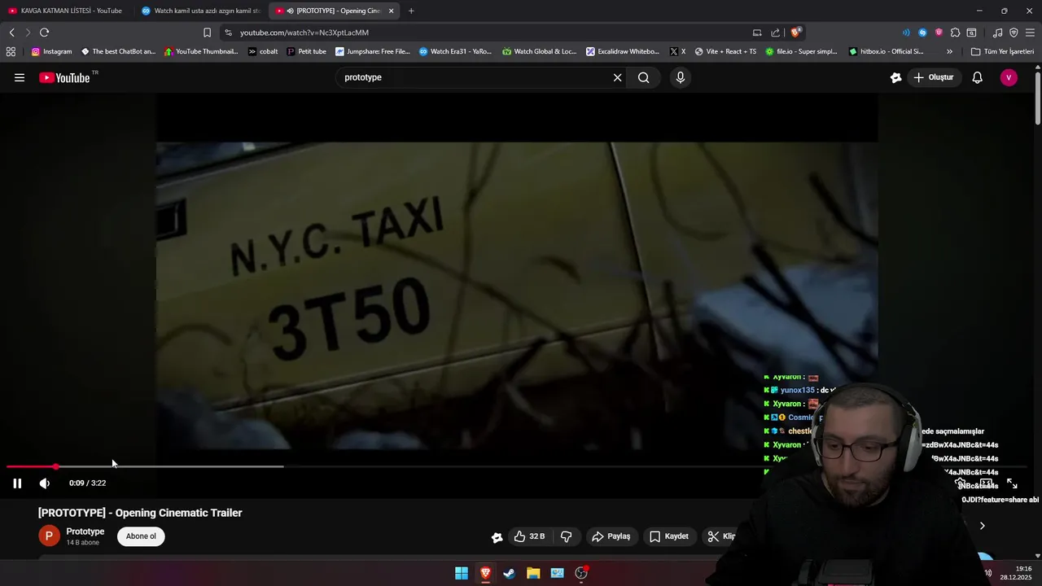
Task: Open Steam from the taskbar
Action: coord(509,573)
